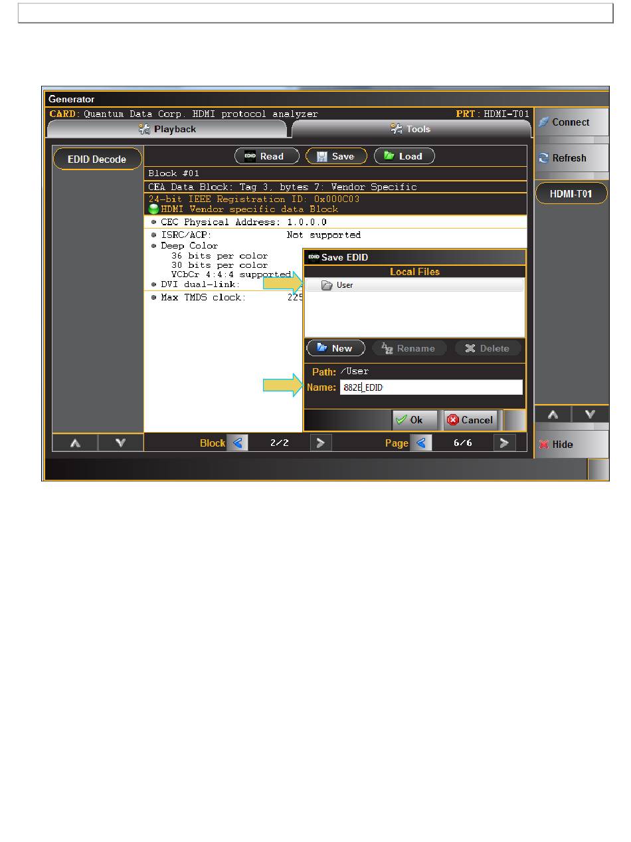The width and height of the screenshot is (631, 842).
Task: Click down arrow below EDID Decode panel
Action: pyautogui.click(x=121, y=443)
